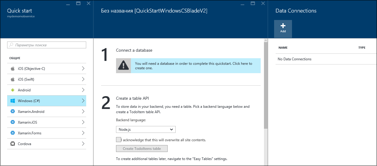
Task: Open the Backend language Node.js dropdown
Action: tap(146, 129)
